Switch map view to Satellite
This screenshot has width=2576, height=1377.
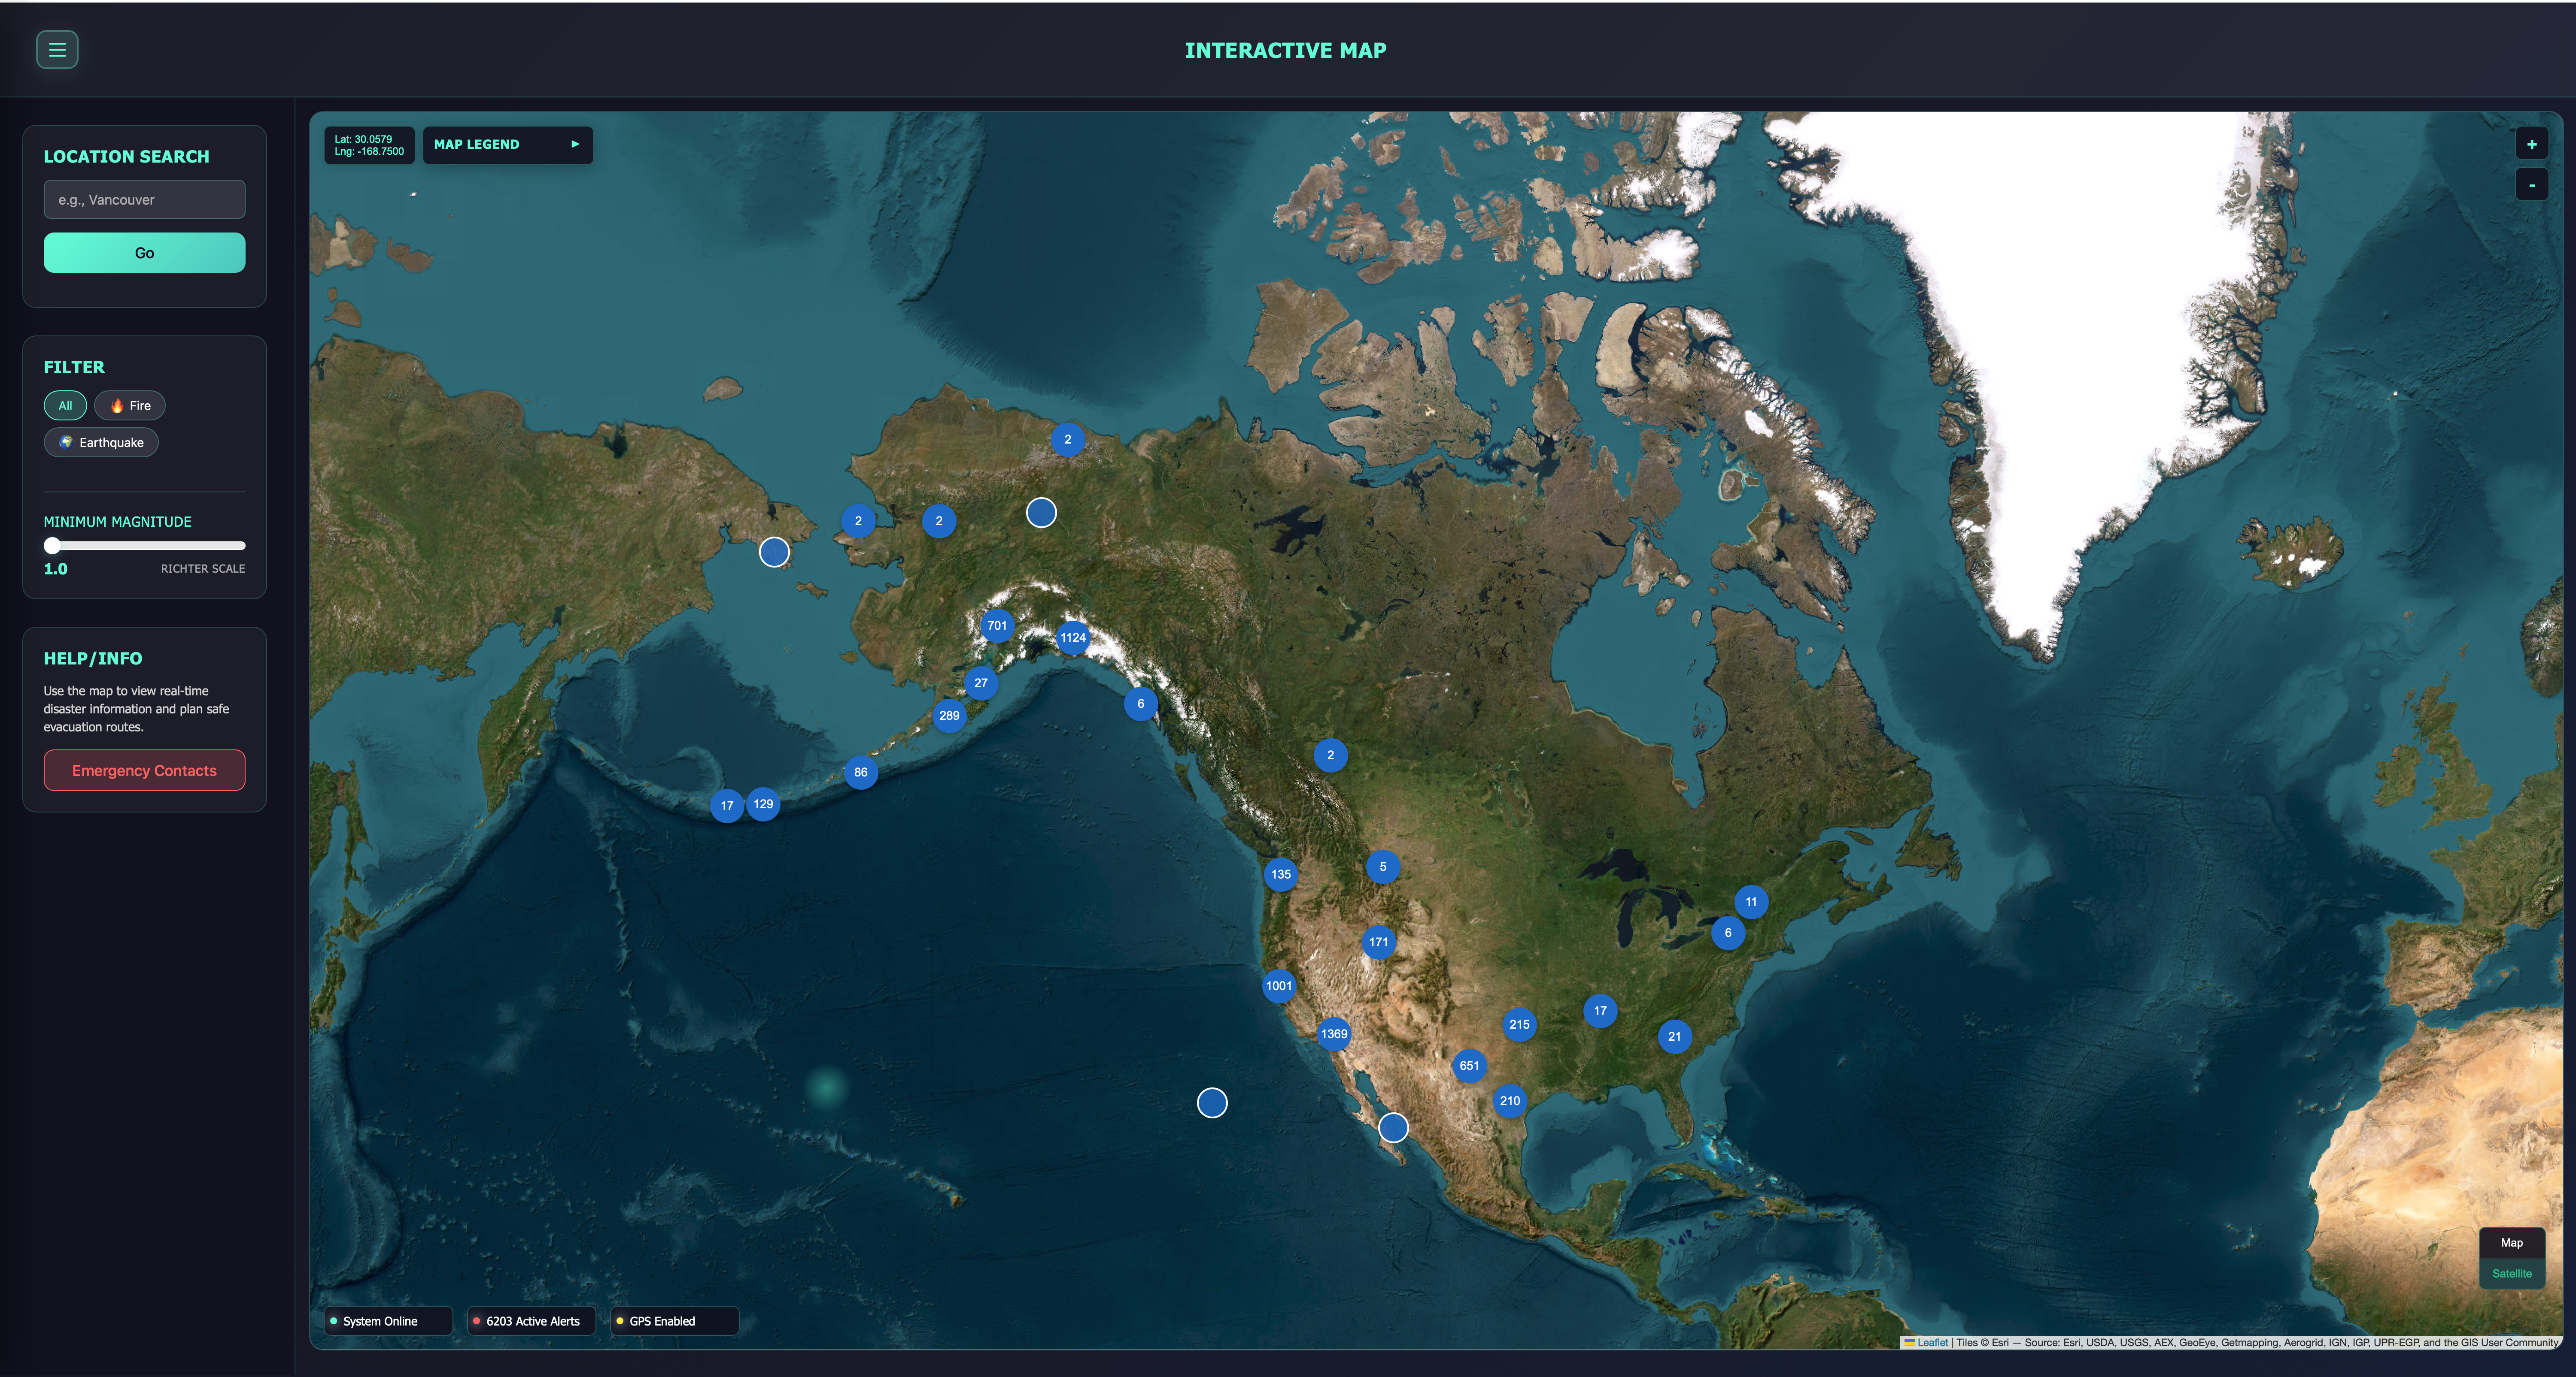pyautogui.click(x=2511, y=1273)
